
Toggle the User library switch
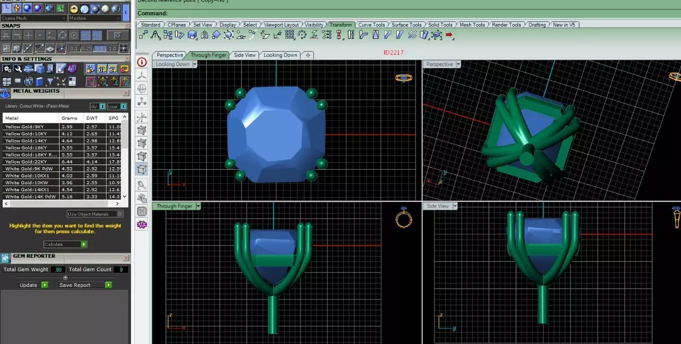pos(117,107)
